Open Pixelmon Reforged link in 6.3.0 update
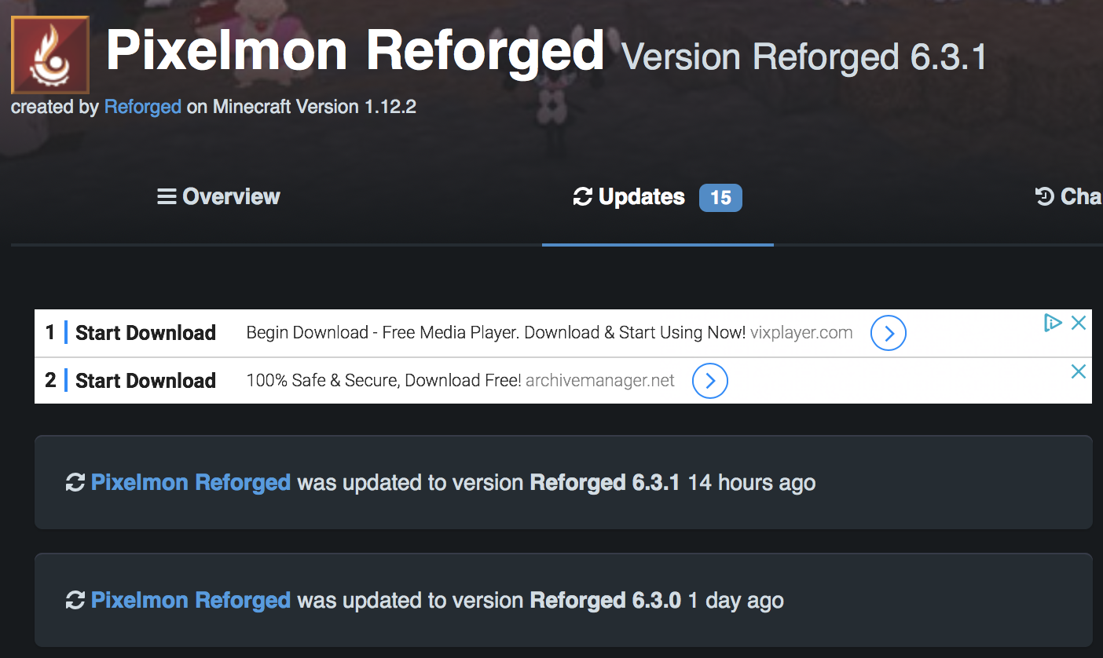 click(191, 601)
